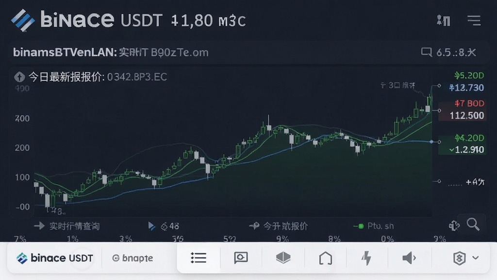Image resolution: width=497 pixels, height=280 pixels.
Task: Toggle the green Ptu. sh legend indicator
Action: pyautogui.click(x=359, y=226)
